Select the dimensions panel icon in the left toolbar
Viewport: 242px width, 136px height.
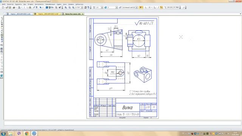2,20
